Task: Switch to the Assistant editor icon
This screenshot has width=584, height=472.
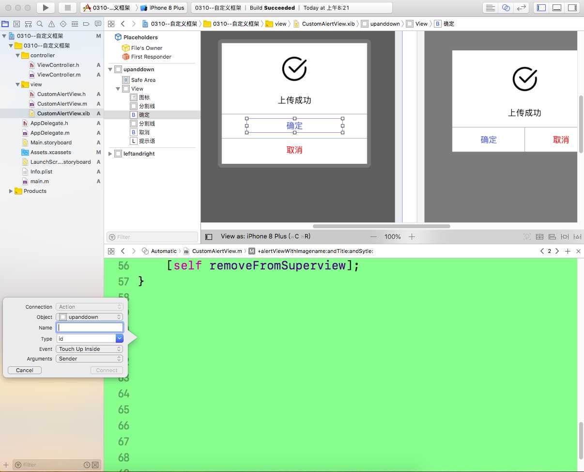Action: 506,8
